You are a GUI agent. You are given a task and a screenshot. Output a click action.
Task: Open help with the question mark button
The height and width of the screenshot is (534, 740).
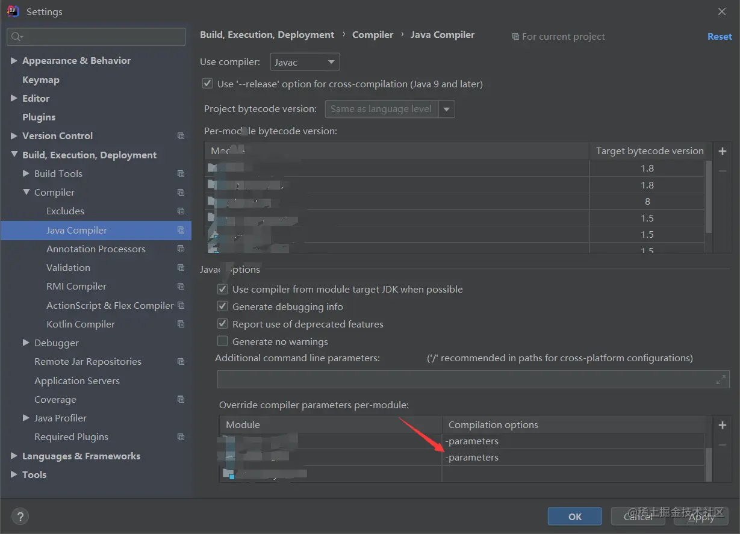20,517
